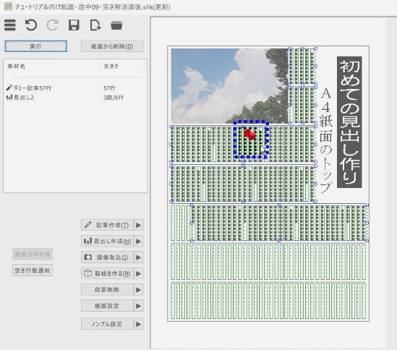Click the red pushpin on layout

tap(250, 135)
